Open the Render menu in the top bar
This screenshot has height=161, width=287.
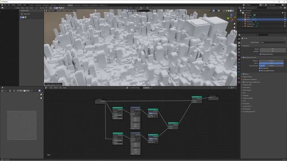[x=13, y=5]
